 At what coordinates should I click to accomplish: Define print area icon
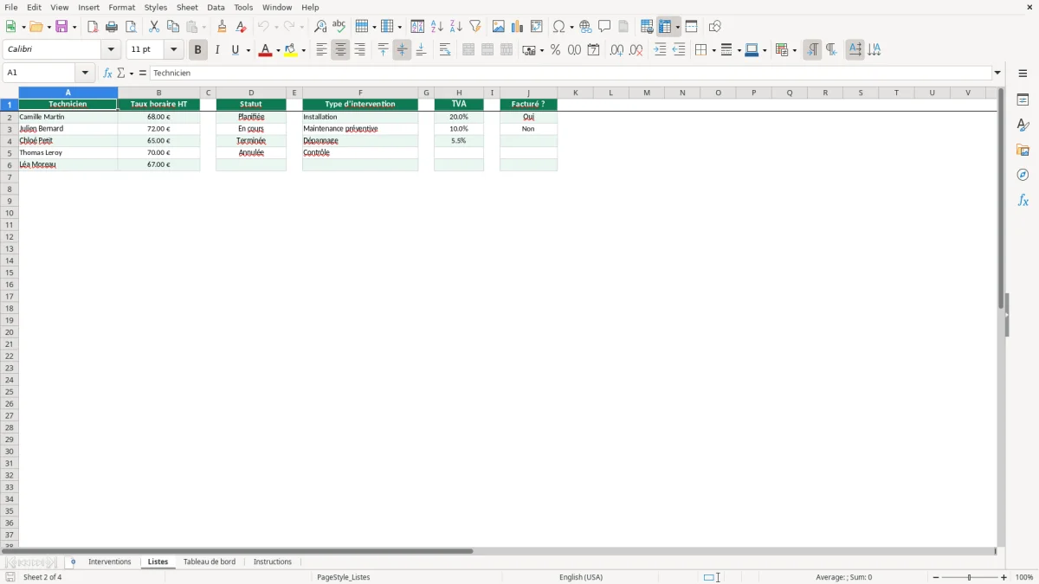(647, 27)
